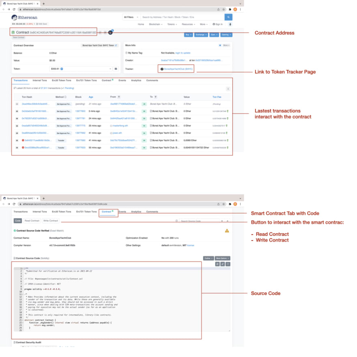Click the To column filter icon
The image size is (357, 357).
coord(155,97)
